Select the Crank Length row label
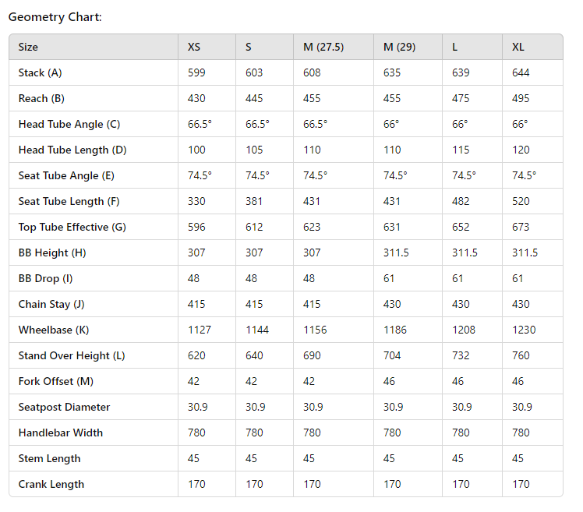 tap(51, 484)
